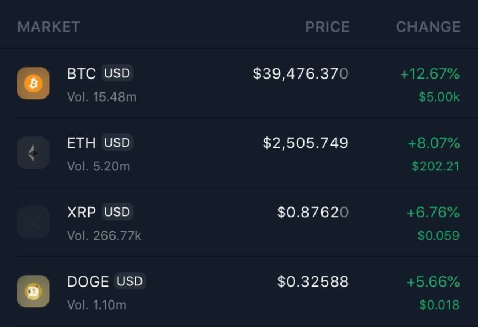478x327 pixels.
Task: Click the Bitcoin coin icon
Action: 33,83
